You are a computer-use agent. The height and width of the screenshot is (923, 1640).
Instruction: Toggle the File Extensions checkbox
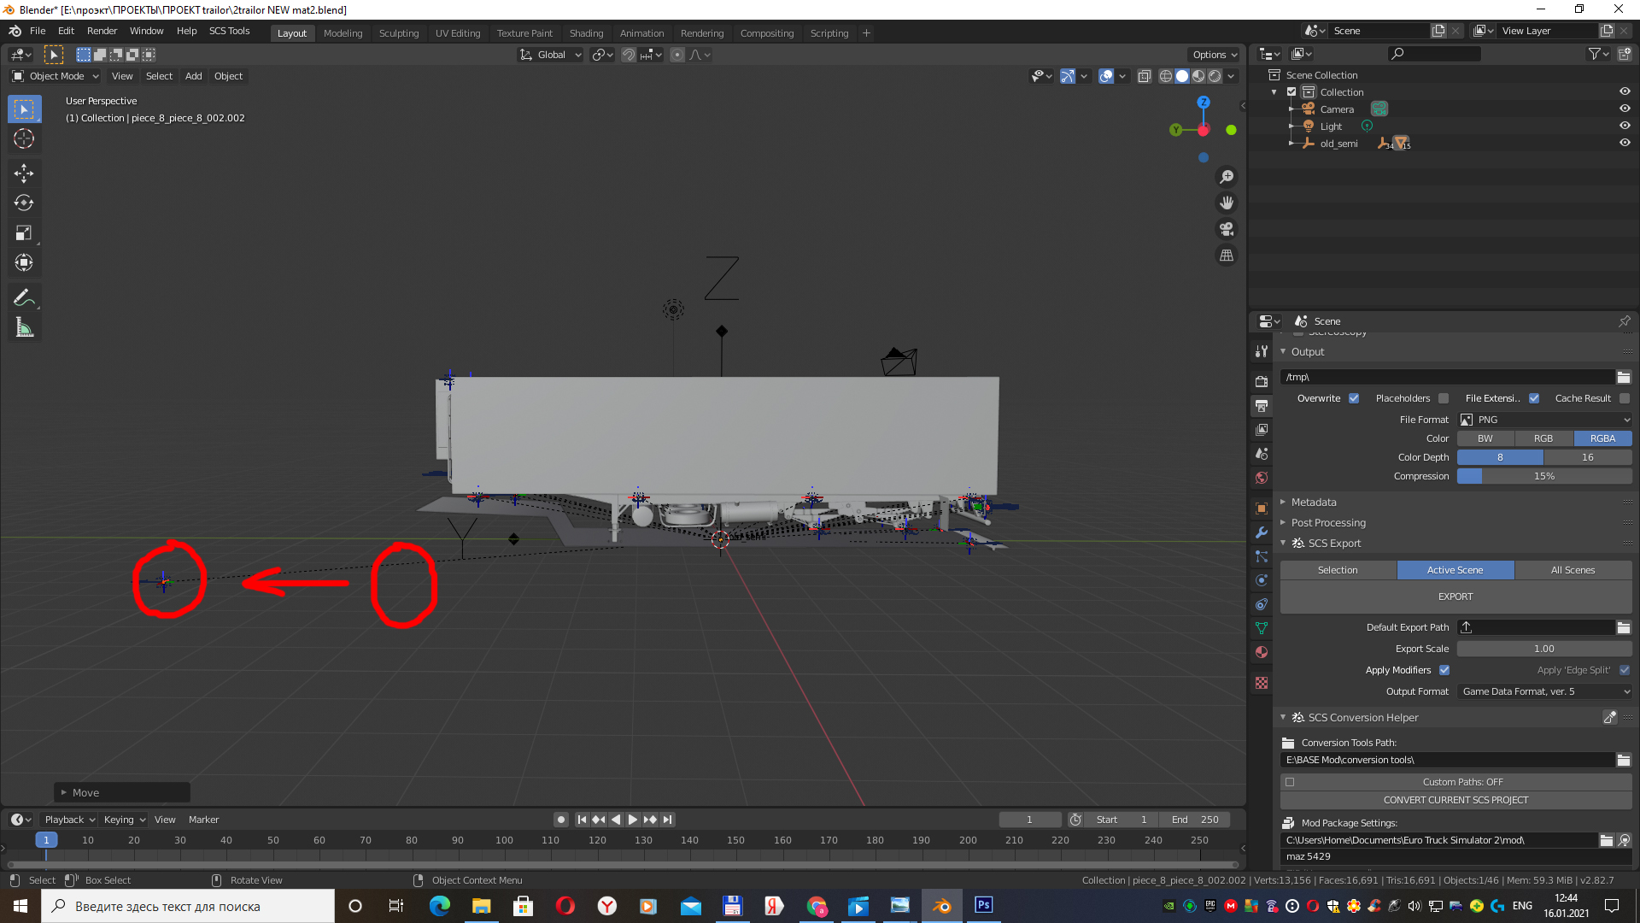[x=1534, y=398]
